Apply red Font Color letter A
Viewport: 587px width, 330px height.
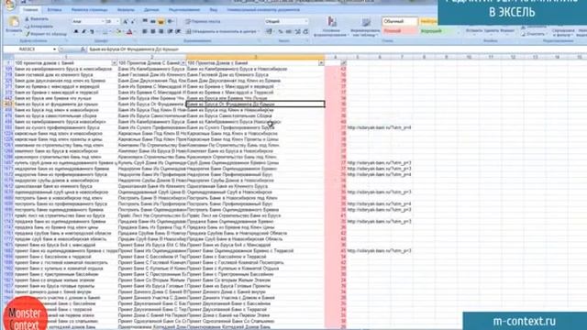pos(129,32)
